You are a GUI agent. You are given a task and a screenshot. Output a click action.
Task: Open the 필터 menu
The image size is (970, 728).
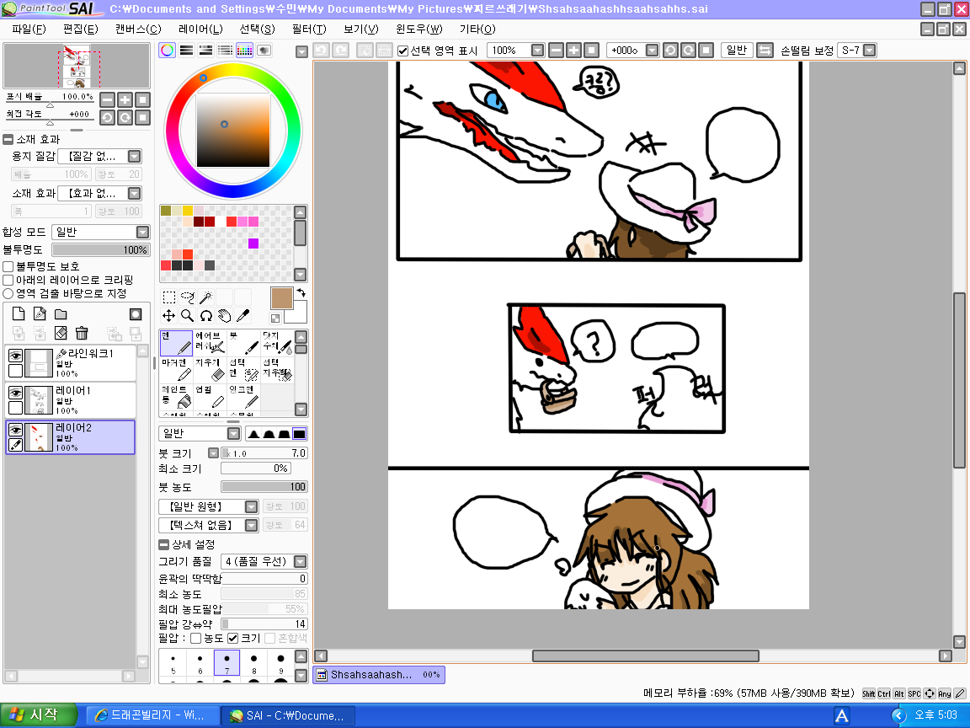(309, 29)
